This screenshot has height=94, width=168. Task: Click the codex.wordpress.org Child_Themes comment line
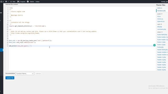click(24, 33)
